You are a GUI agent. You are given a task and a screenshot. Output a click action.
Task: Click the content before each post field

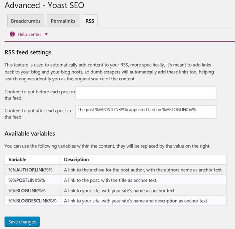[146, 93]
